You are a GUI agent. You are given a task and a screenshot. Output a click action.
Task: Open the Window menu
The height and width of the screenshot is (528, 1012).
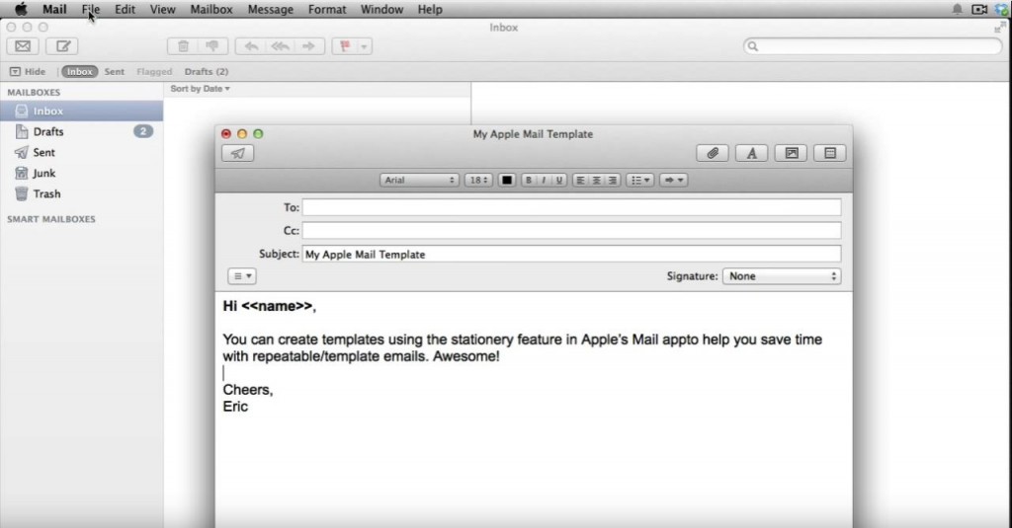pyautogui.click(x=382, y=9)
